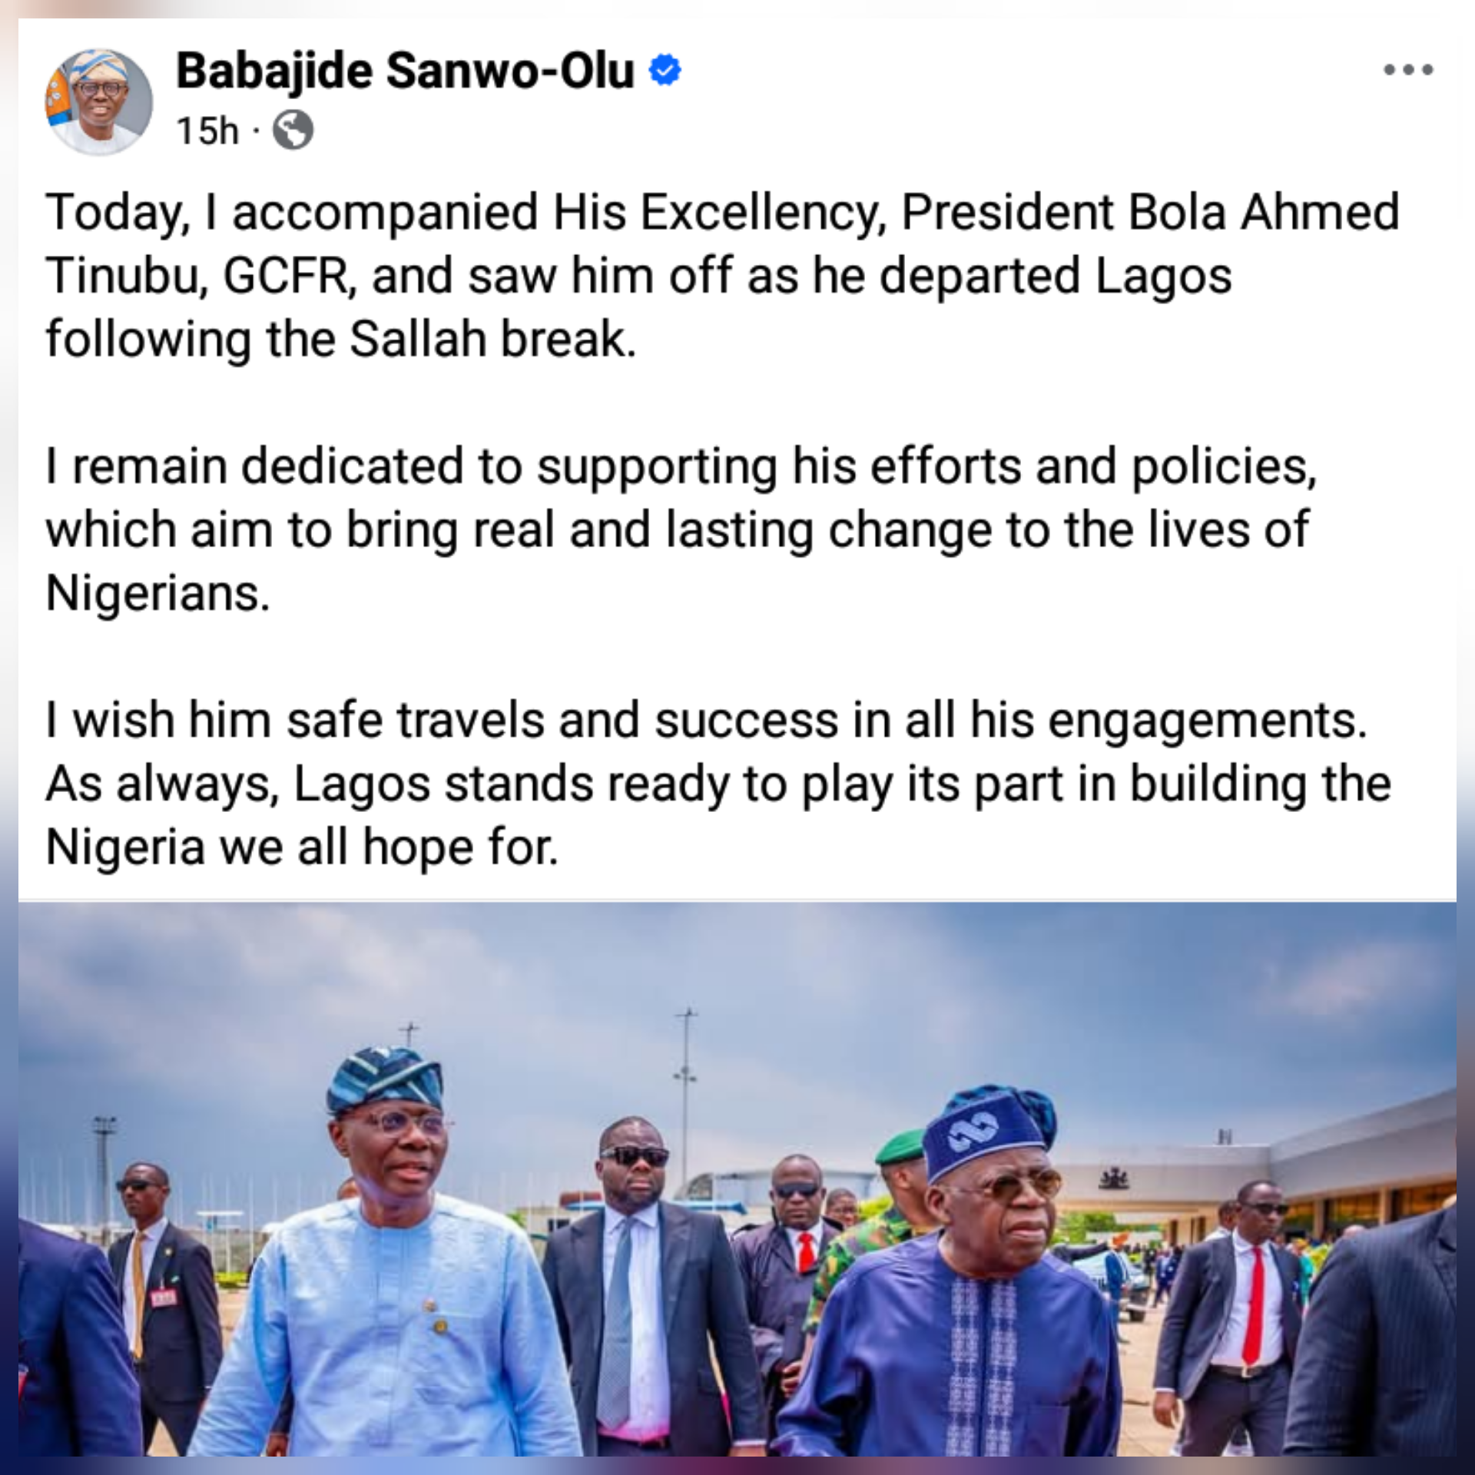The image size is (1475, 1475).
Task: Click the paragraph starting "Today, I accompanied"
Action: click(x=722, y=275)
